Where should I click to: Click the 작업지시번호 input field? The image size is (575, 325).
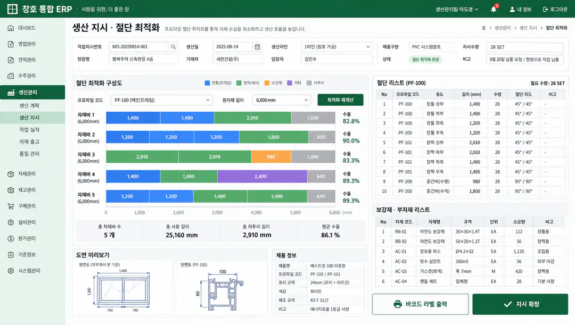point(138,47)
